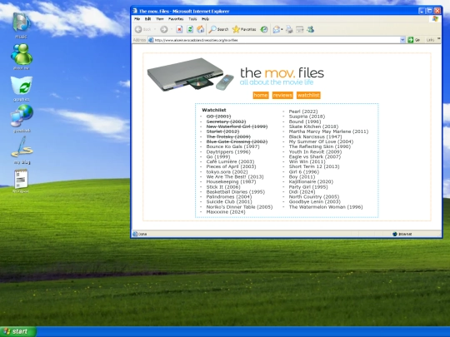Open the about me desktop icon

tap(21, 54)
